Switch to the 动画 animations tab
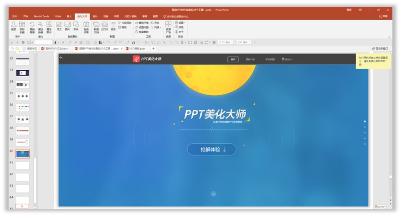This screenshot has height=216, width=401. click(x=116, y=16)
